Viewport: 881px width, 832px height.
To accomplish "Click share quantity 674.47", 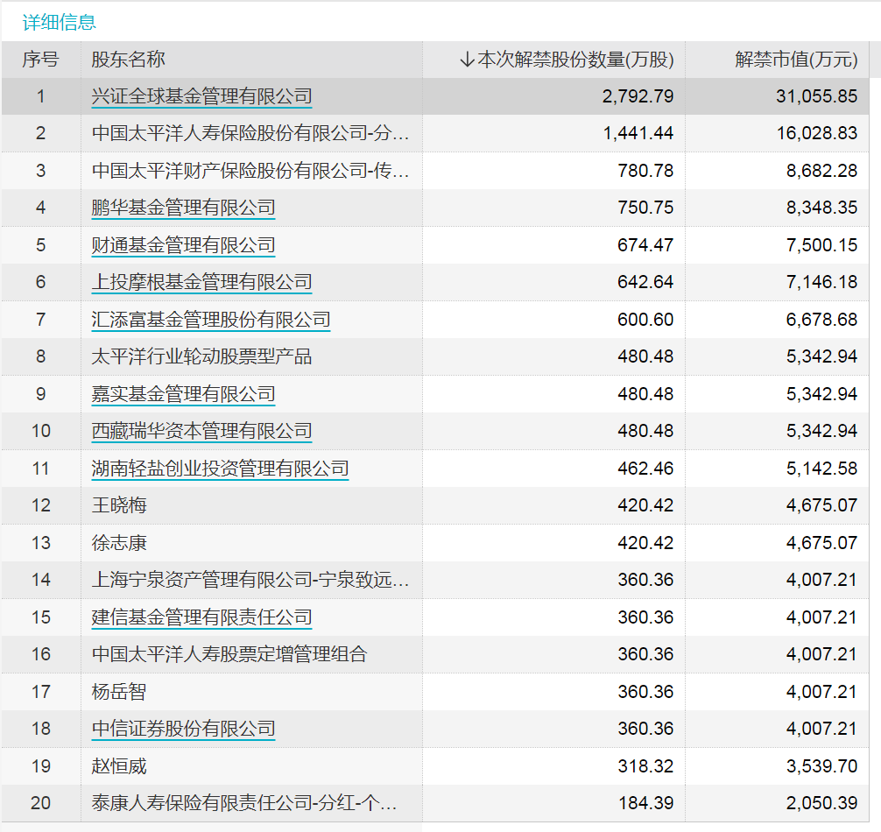I will pos(645,245).
